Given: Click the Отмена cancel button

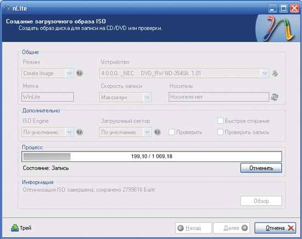Looking at the screenshot, I should tap(275, 228).
